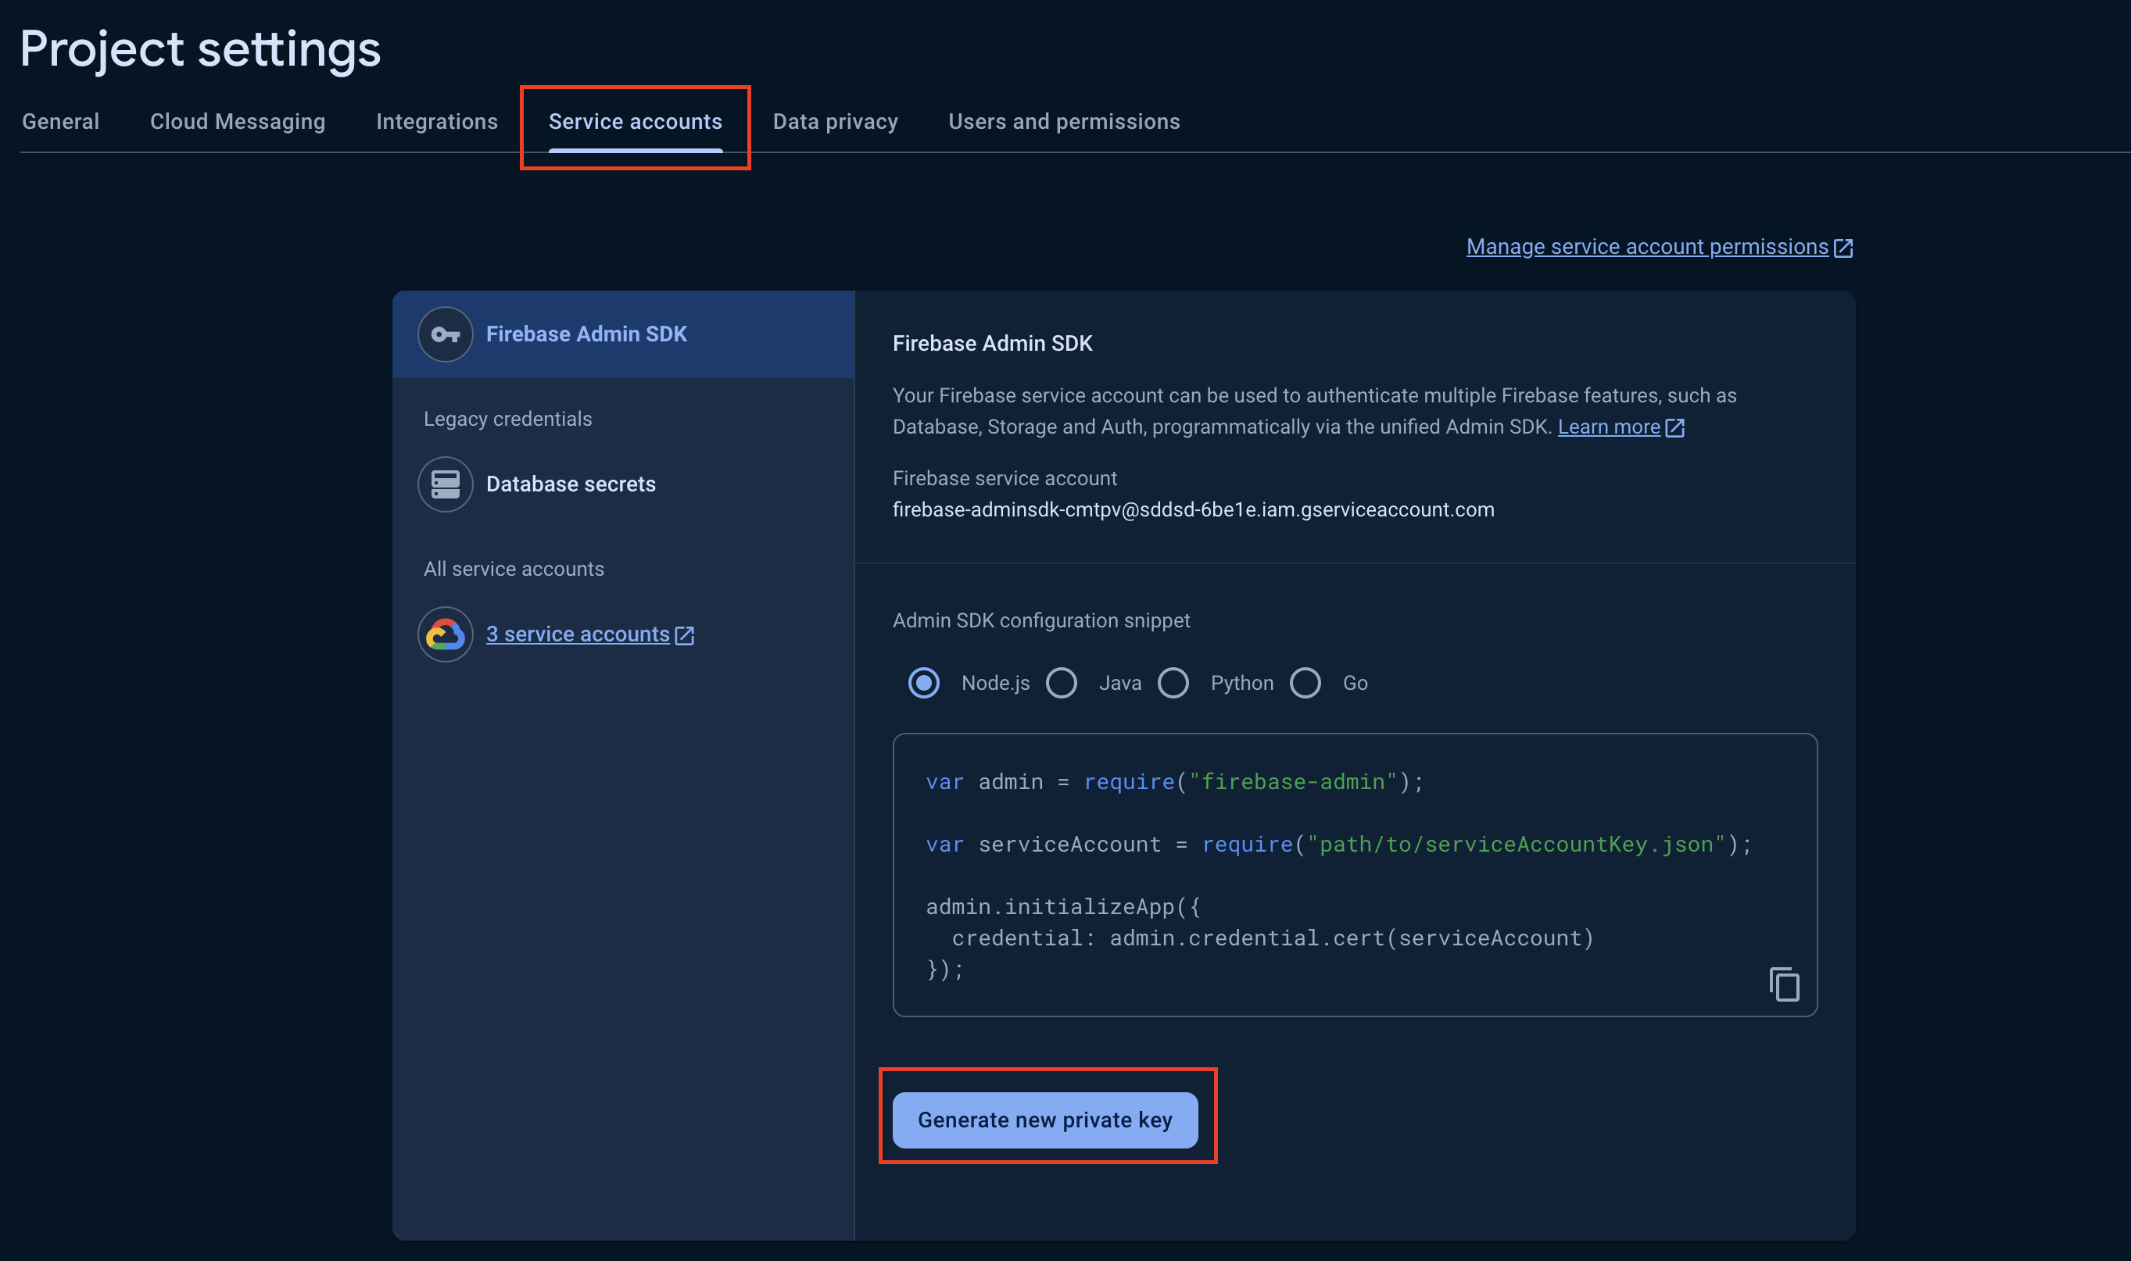Open the Users and permissions tab
2131x1261 pixels.
[1063, 122]
